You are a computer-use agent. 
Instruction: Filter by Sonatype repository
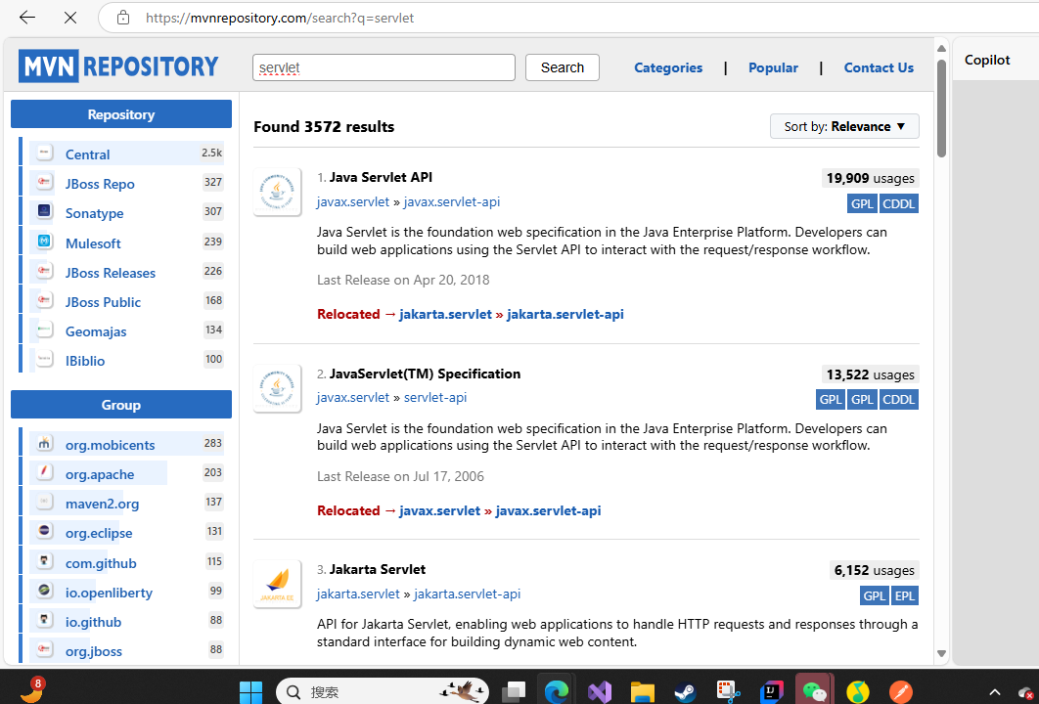coord(94,213)
